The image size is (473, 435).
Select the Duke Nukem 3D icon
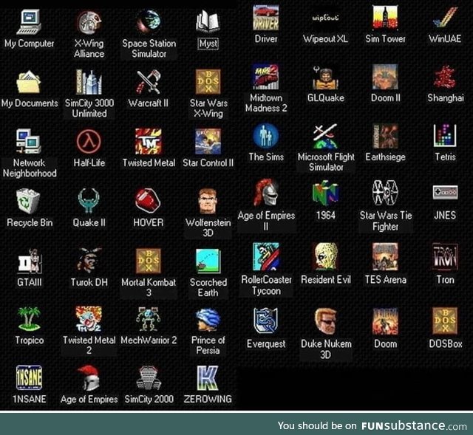[325, 321]
